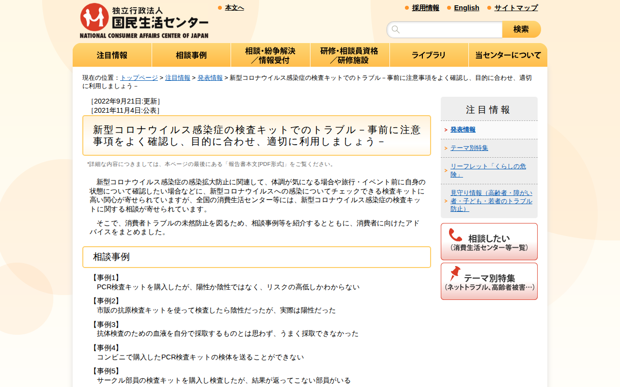Viewport: 620px width, 387px height.
Task: Click the 2021年11月4日 publication date
Action: pos(125,110)
